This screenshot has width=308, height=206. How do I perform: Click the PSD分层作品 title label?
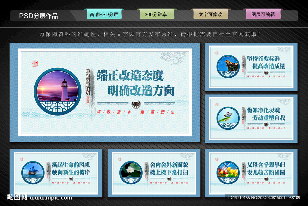tap(38, 16)
